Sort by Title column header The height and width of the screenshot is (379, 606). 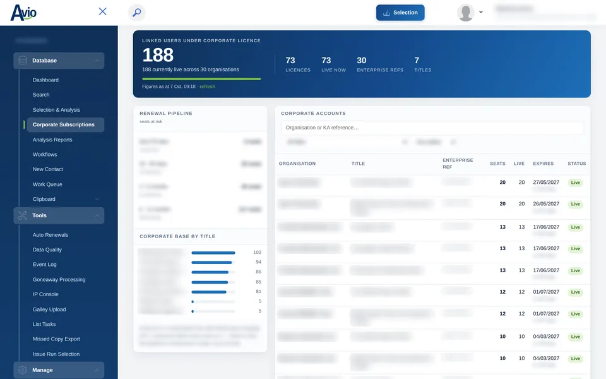coord(358,164)
